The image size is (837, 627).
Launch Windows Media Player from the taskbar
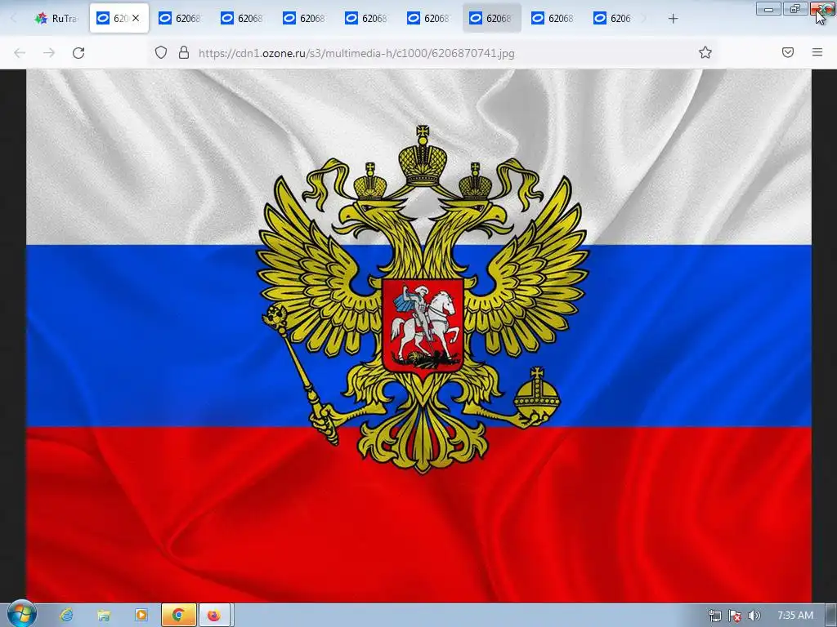[141, 616]
